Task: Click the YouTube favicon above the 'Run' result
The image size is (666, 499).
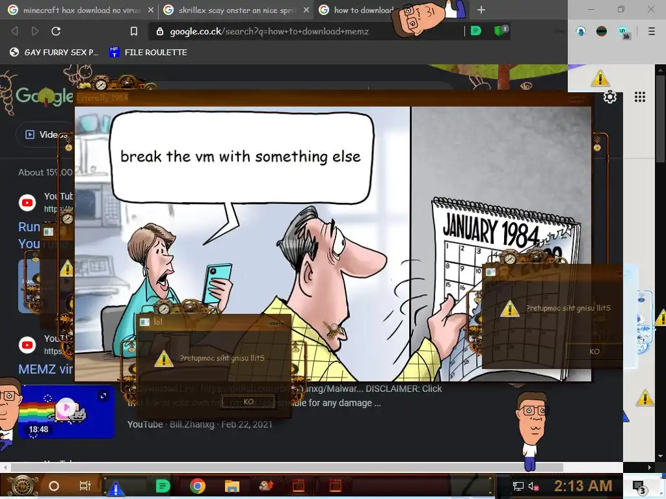Action: pos(27,203)
